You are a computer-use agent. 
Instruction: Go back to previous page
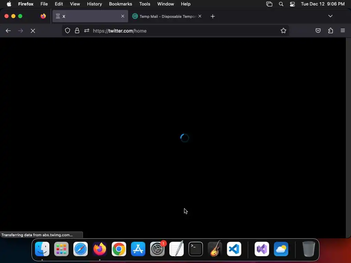click(8, 31)
